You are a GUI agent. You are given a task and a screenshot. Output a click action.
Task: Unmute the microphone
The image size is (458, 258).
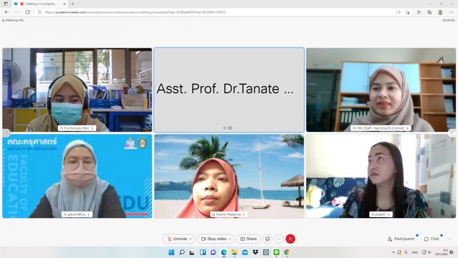pos(177,239)
